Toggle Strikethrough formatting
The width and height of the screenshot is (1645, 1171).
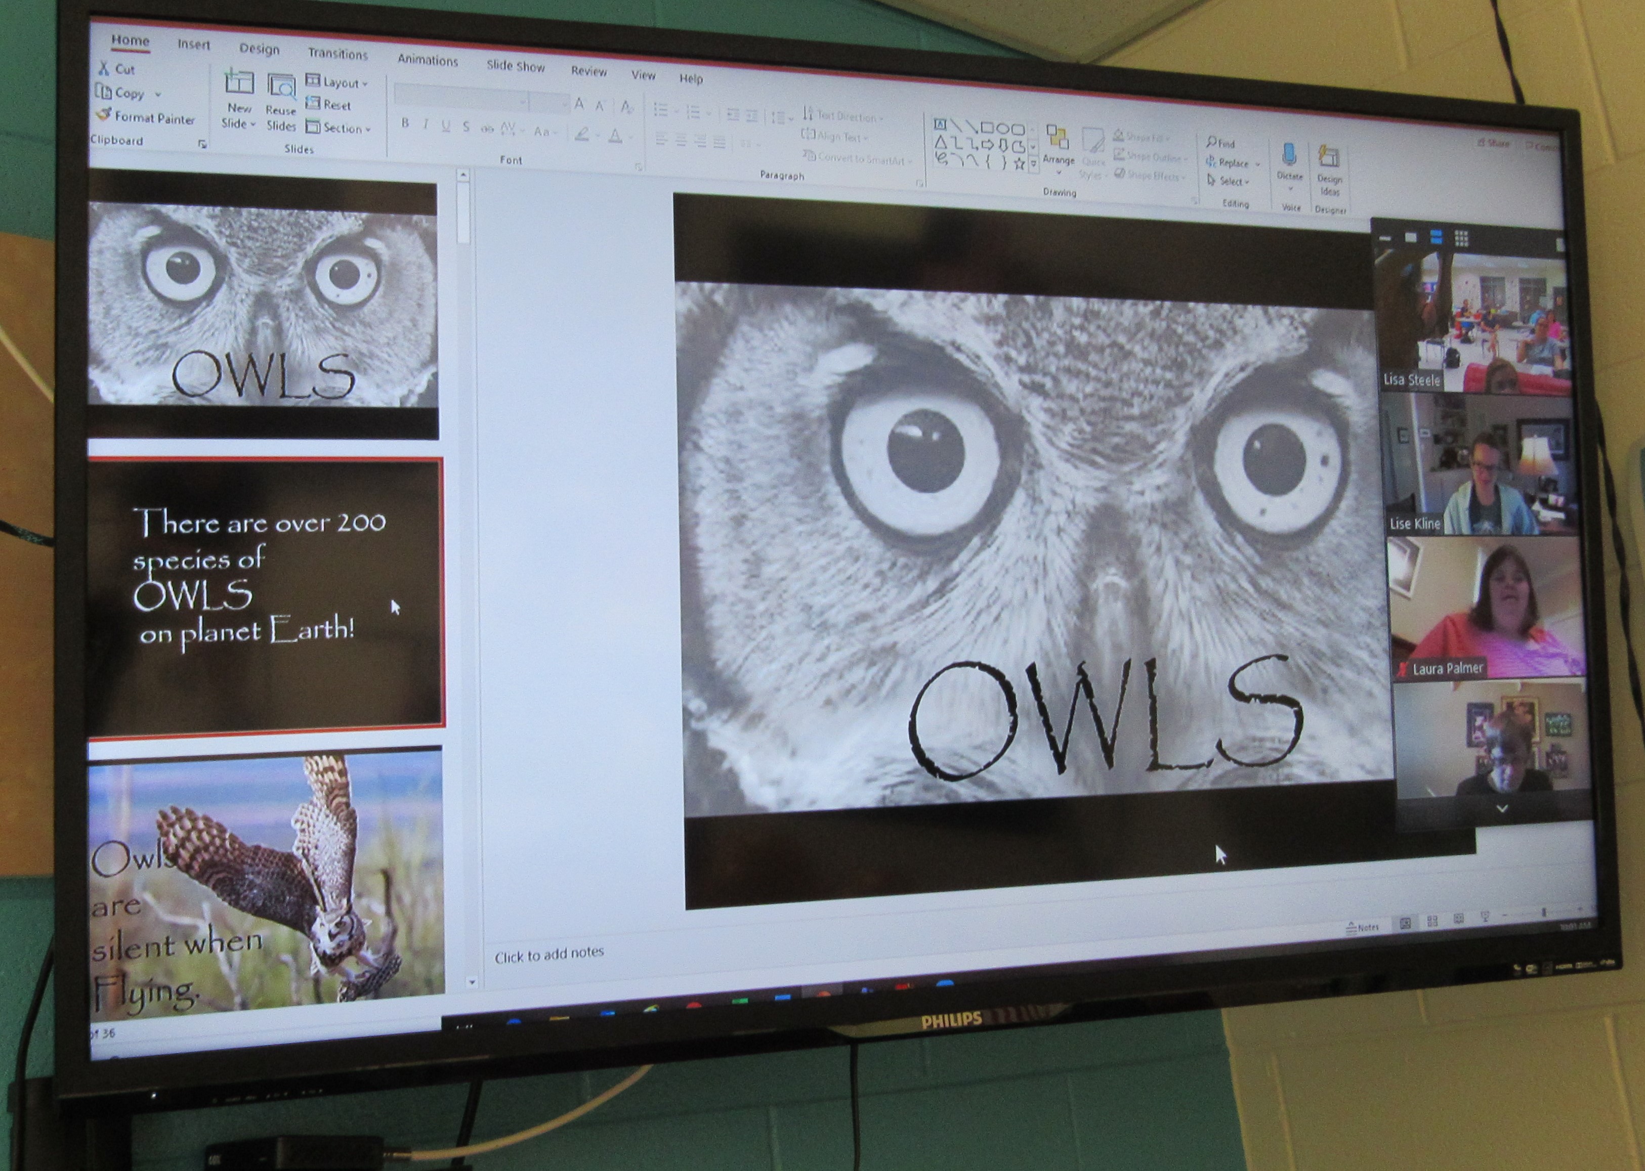pos(487,129)
